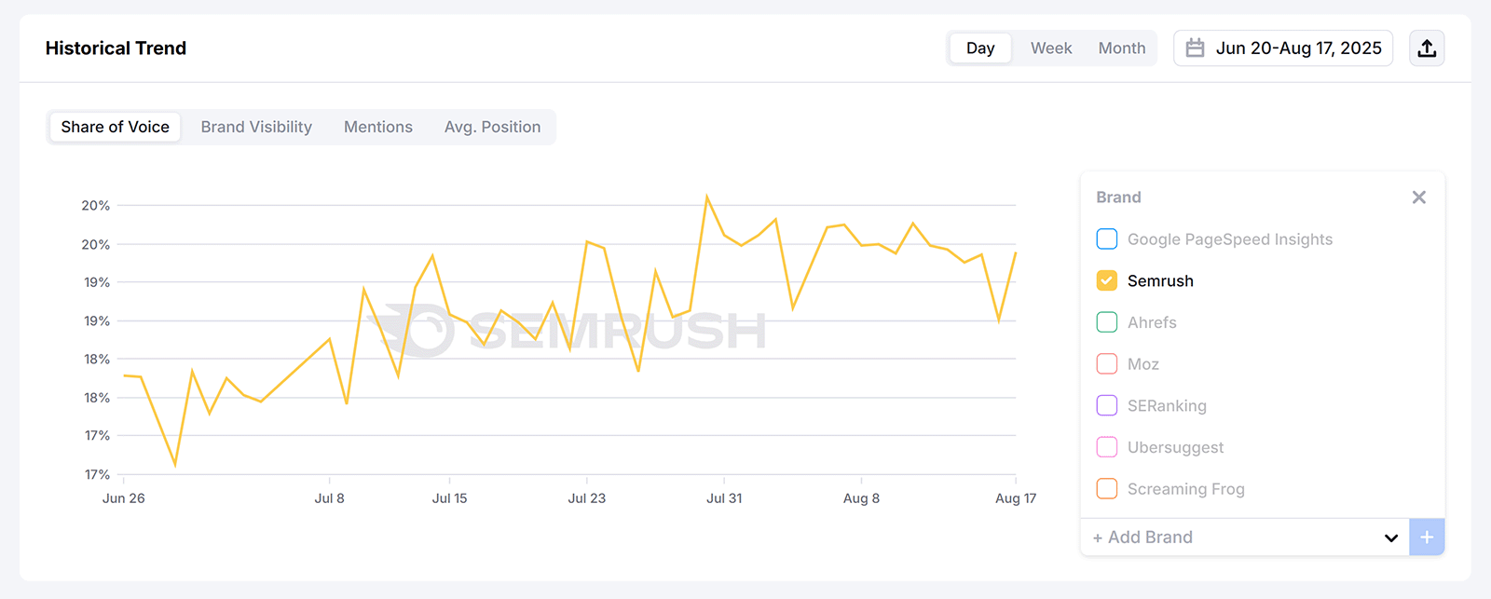
Task: Click the peak data point near Jul 31
Action: click(709, 196)
